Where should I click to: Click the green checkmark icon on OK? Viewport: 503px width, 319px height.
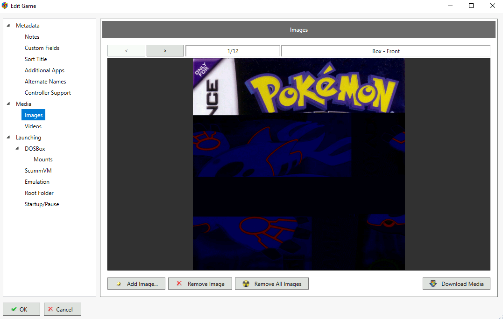[x=14, y=309]
